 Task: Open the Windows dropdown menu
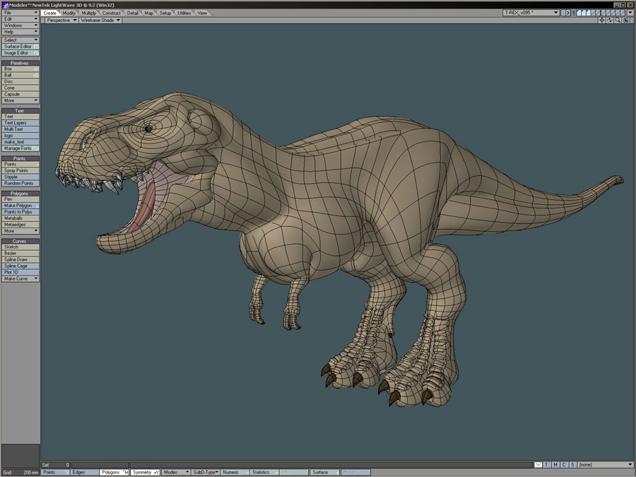pos(20,25)
